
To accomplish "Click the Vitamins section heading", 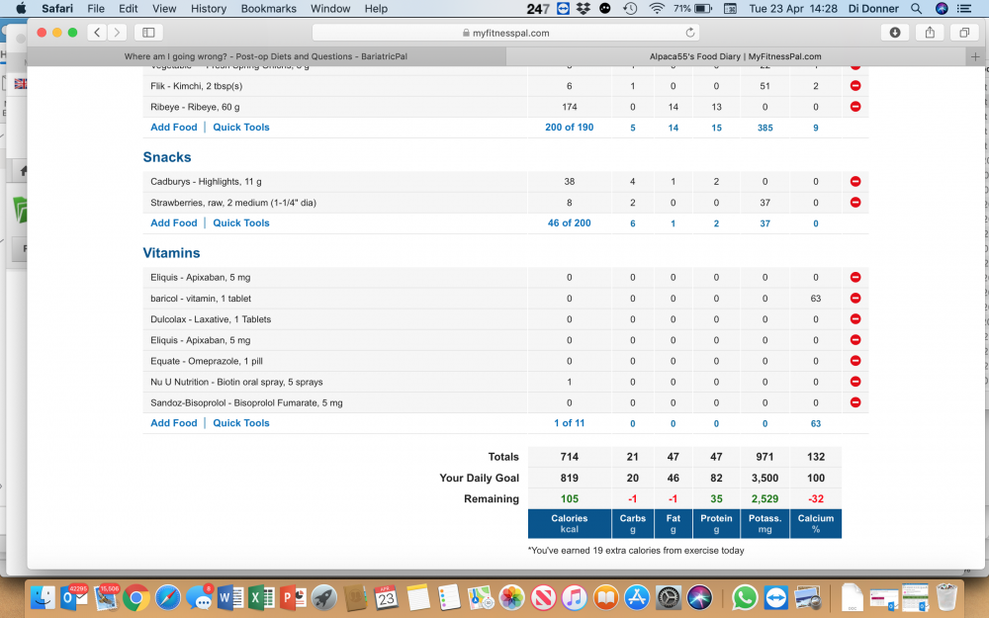I will (x=171, y=253).
